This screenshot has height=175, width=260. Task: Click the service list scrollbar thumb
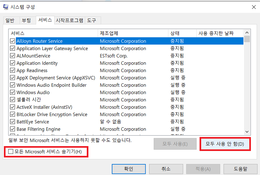(247, 39)
